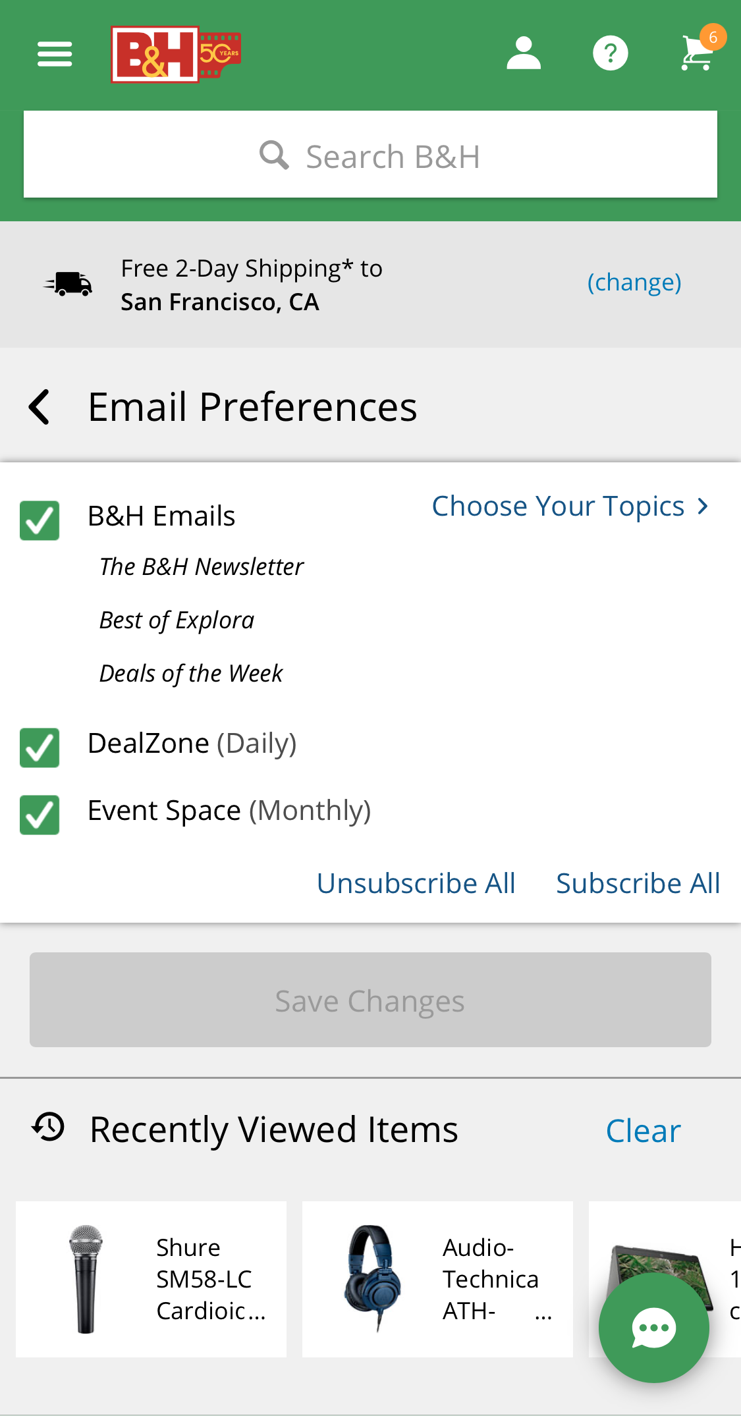The height and width of the screenshot is (1416, 741).
Task: Uncheck the Event Space Monthly checkbox
Action: pos(40,815)
